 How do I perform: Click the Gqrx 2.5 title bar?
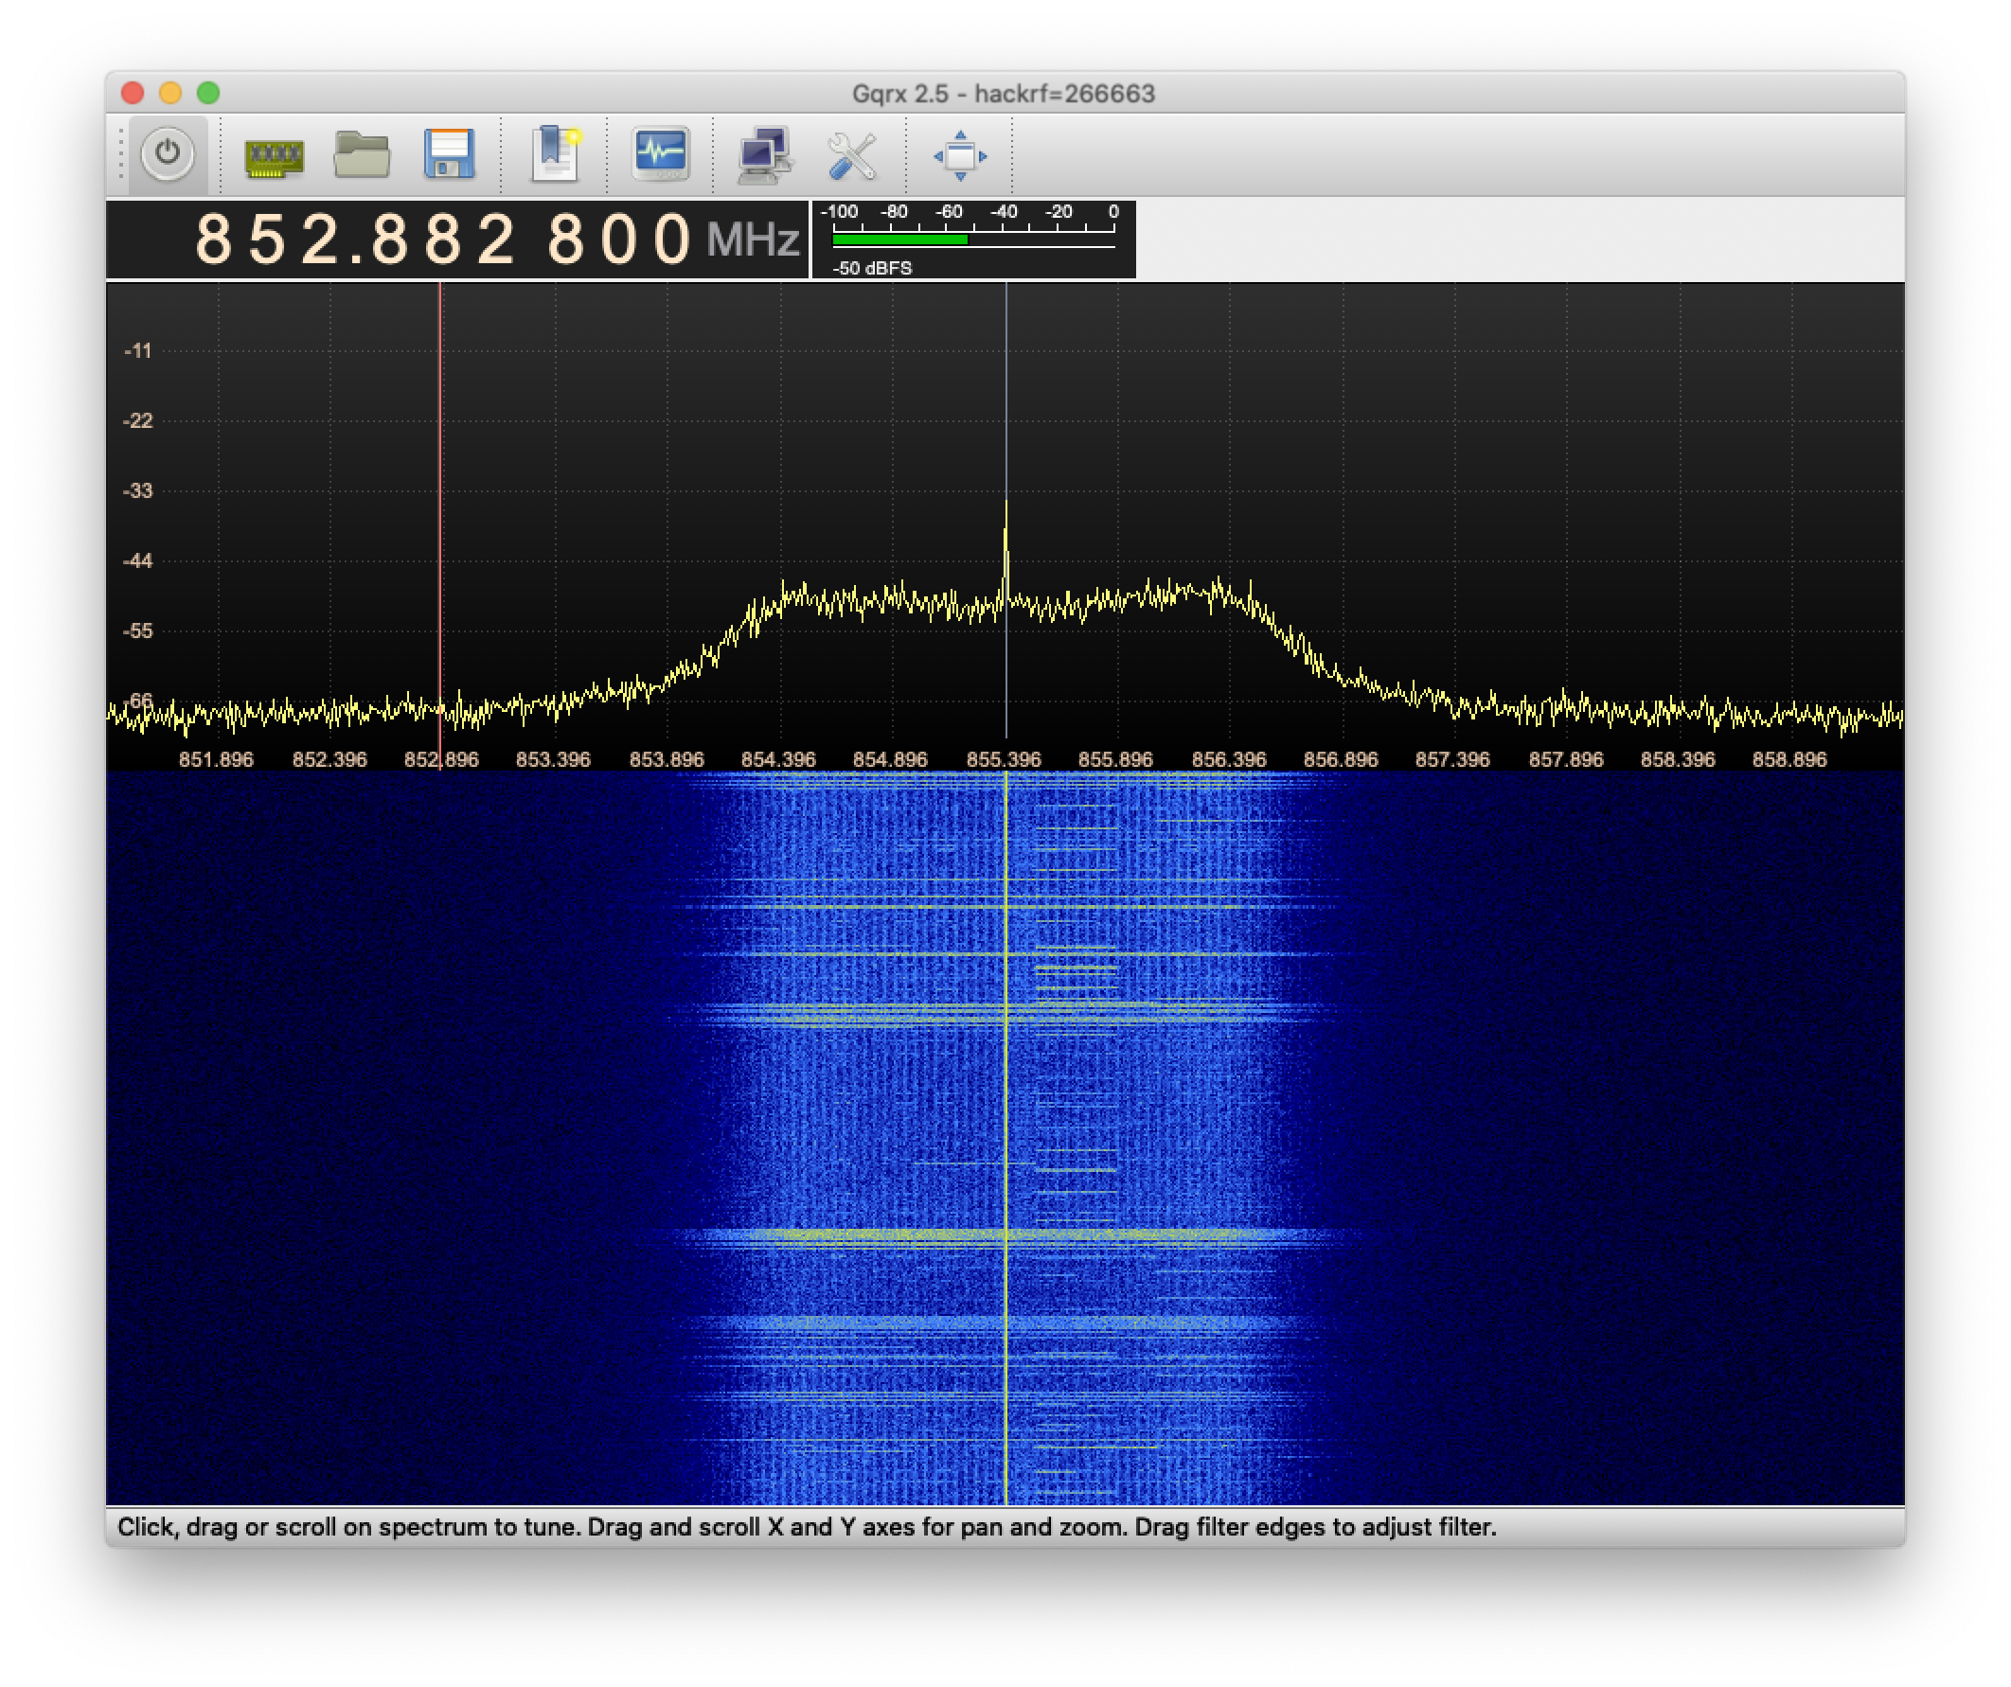[x=1004, y=93]
